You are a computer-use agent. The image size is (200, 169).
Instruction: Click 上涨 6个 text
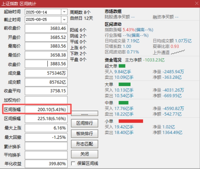point(78,48)
